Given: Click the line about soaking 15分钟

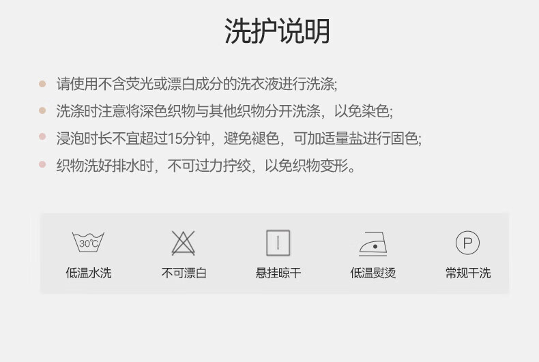Looking at the screenshot, I should click(x=239, y=138).
